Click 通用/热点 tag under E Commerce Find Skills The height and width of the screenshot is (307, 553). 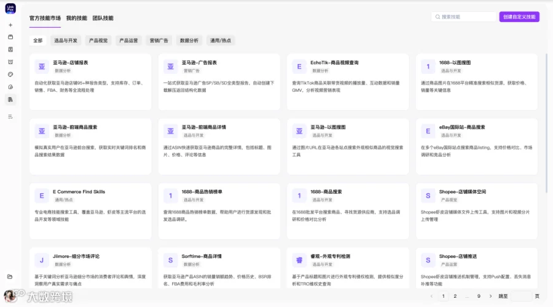pos(64,200)
